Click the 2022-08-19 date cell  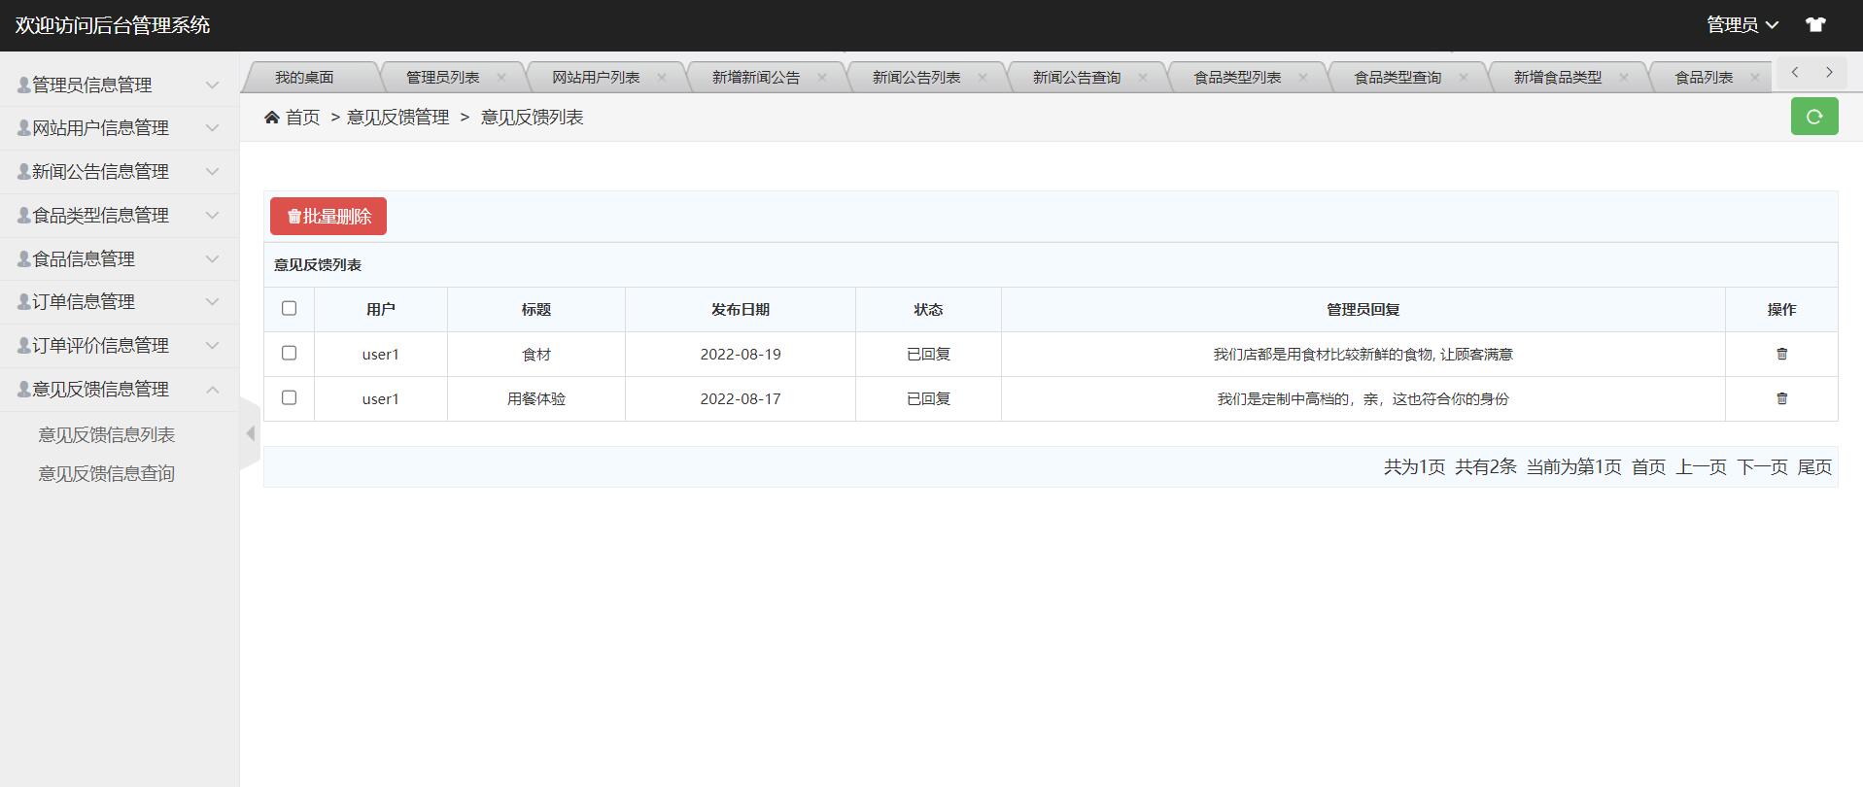coord(741,355)
